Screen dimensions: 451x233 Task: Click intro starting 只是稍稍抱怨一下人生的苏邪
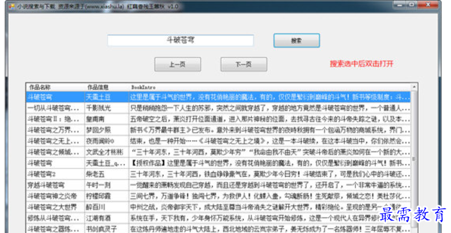point(270,108)
